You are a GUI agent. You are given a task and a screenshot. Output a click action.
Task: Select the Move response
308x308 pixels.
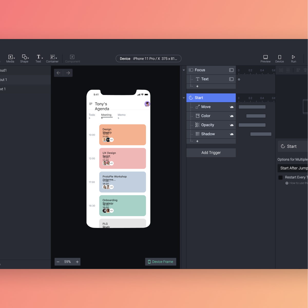point(211,107)
